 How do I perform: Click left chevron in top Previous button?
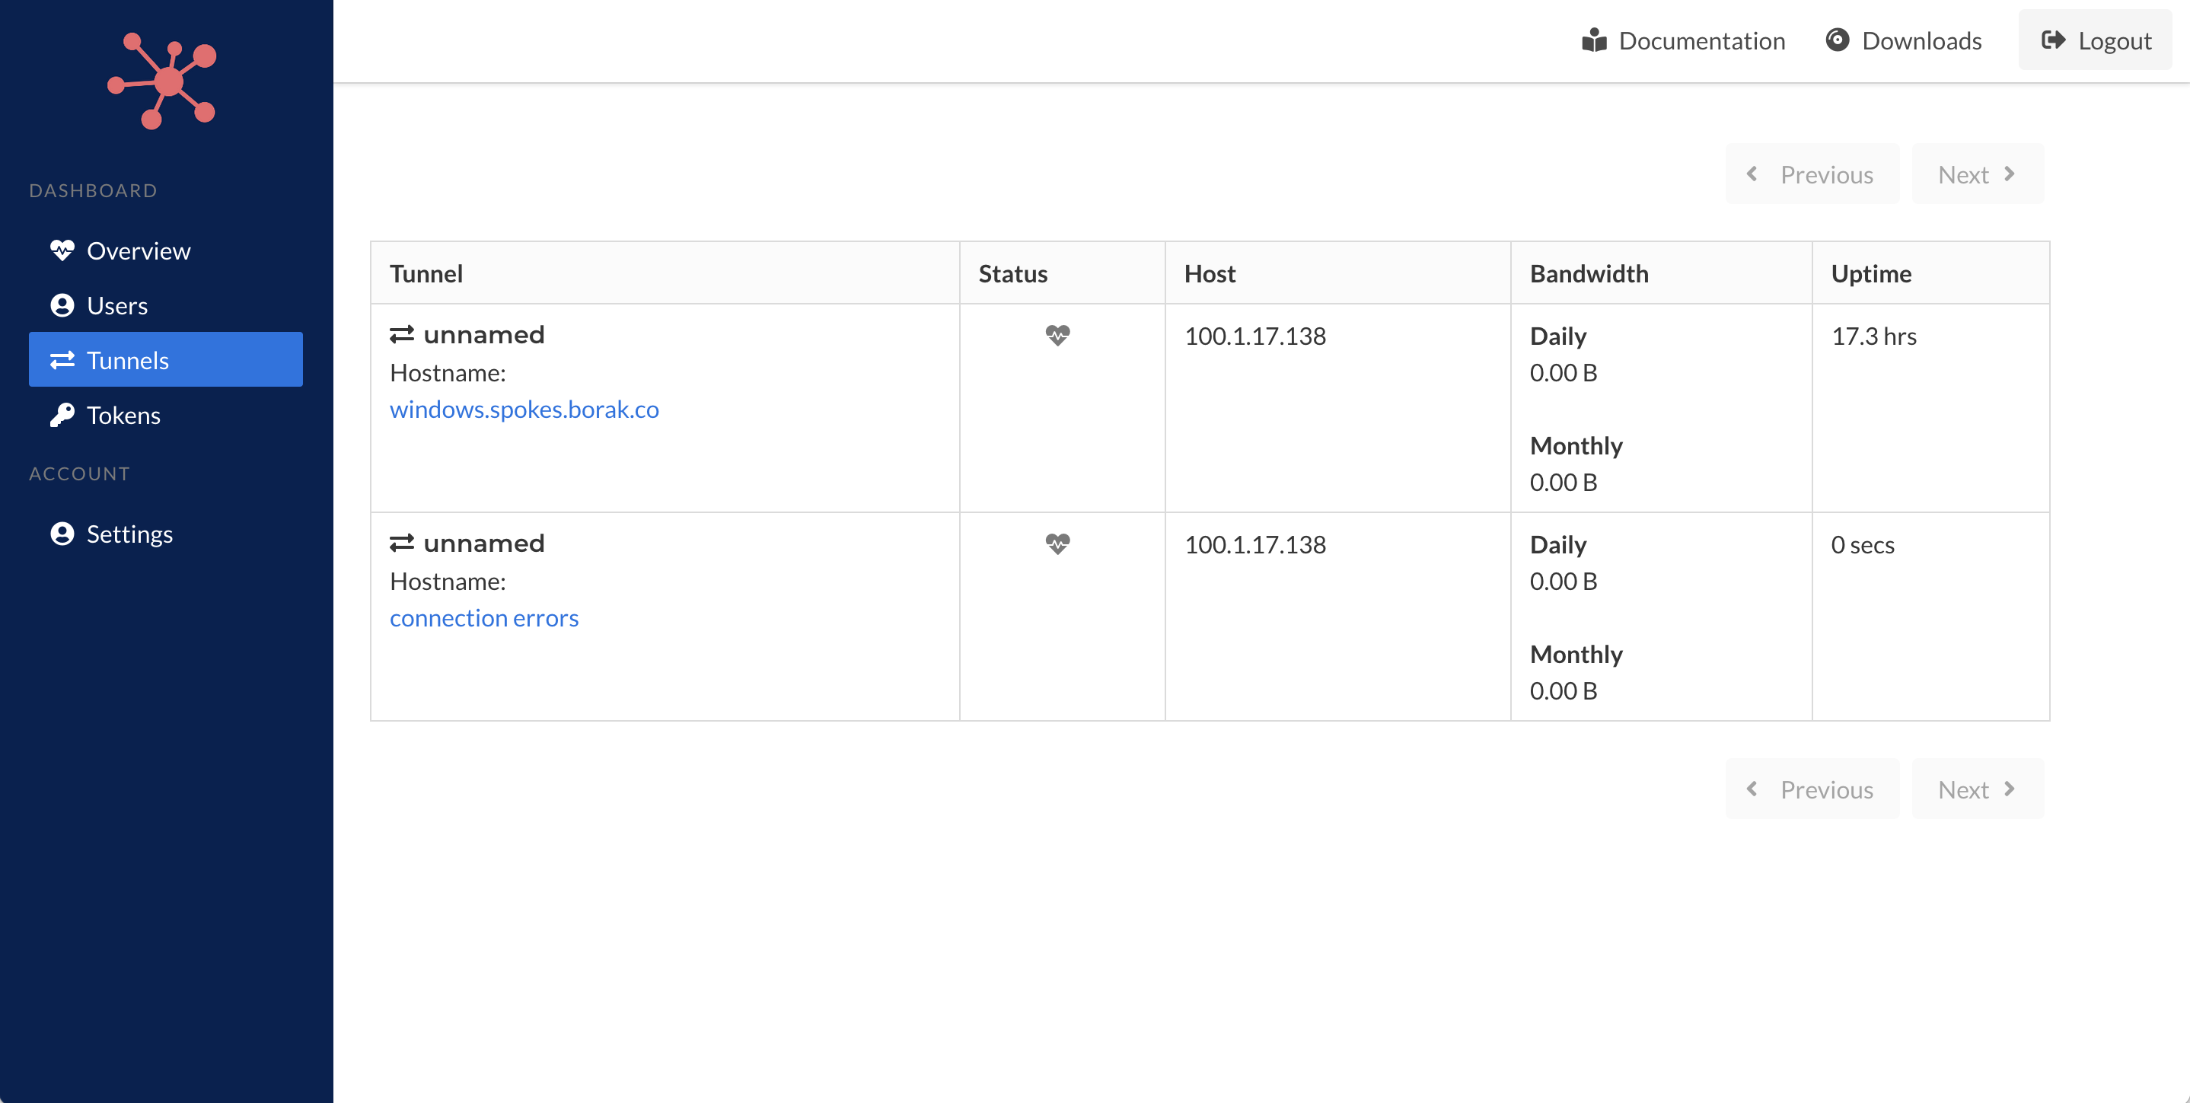coord(1752,174)
